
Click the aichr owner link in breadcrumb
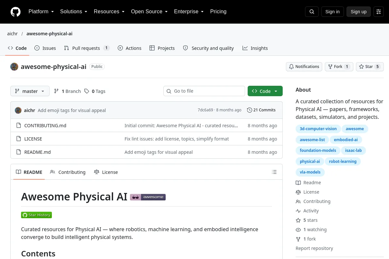point(12,34)
